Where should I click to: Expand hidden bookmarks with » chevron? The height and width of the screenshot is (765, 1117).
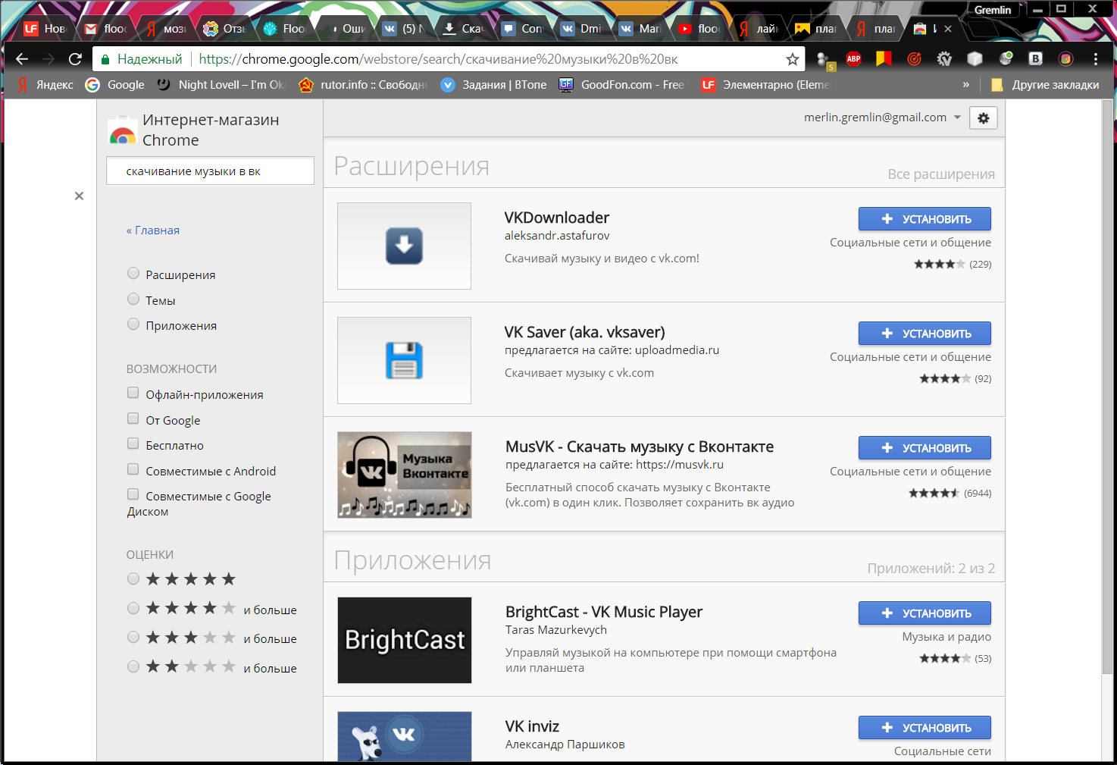pos(965,85)
